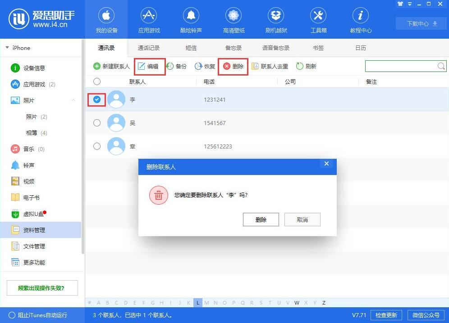
Task: Switch to 日历 tab
Action: [x=361, y=48]
